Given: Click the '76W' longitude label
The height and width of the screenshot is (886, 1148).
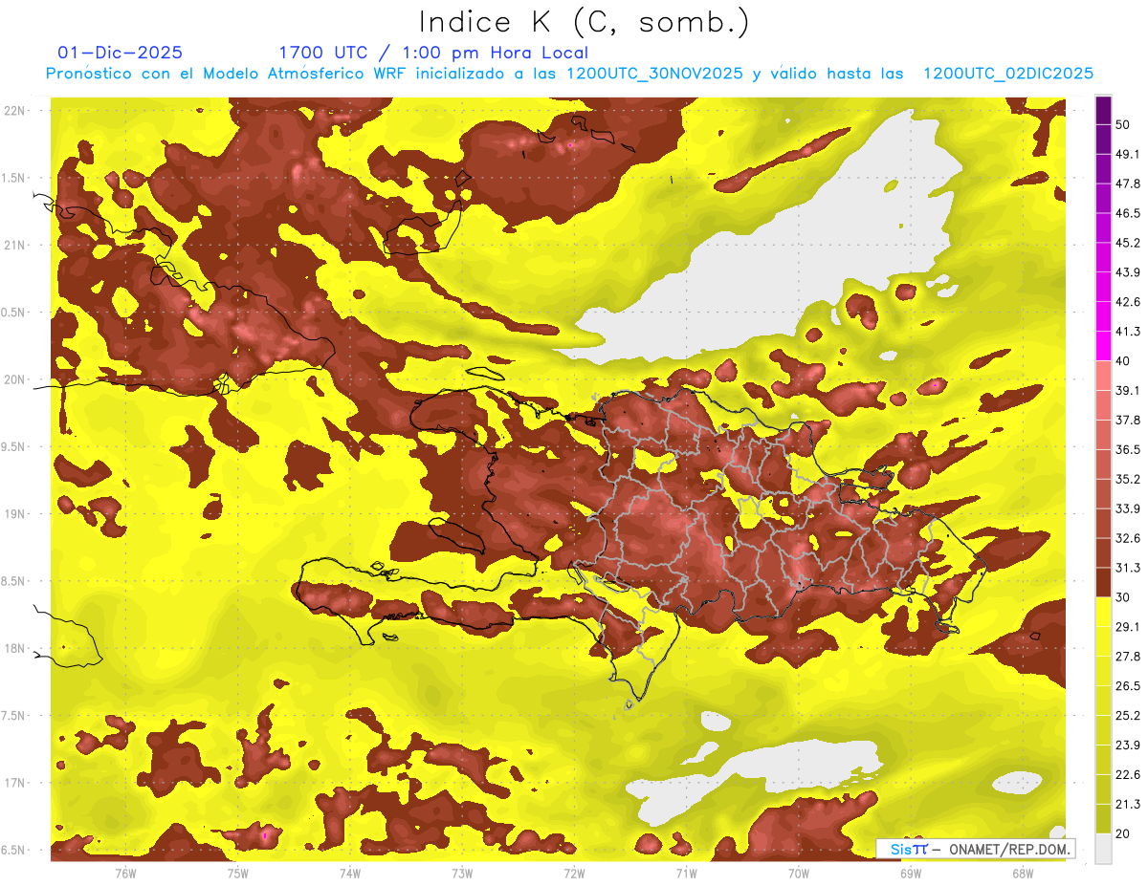Looking at the screenshot, I should coord(125,873).
